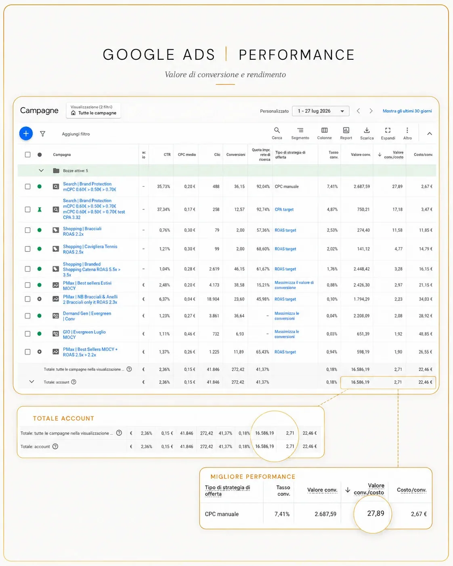The image size is (453, 566).
Task: Select checkbox for Brand Protection CPA 3.32 test row
Action: 27,210
